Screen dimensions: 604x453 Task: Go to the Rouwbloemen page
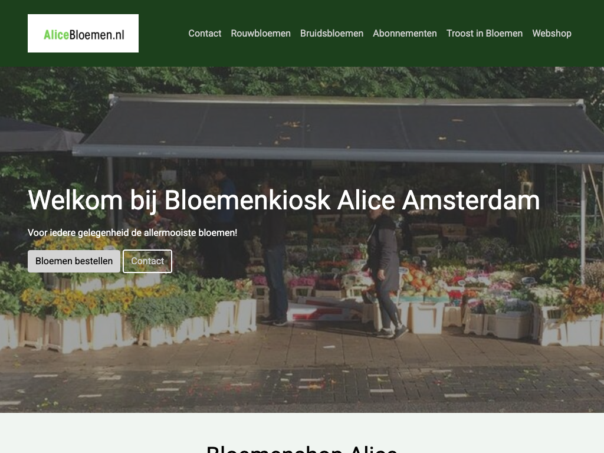(x=261, y=34)
